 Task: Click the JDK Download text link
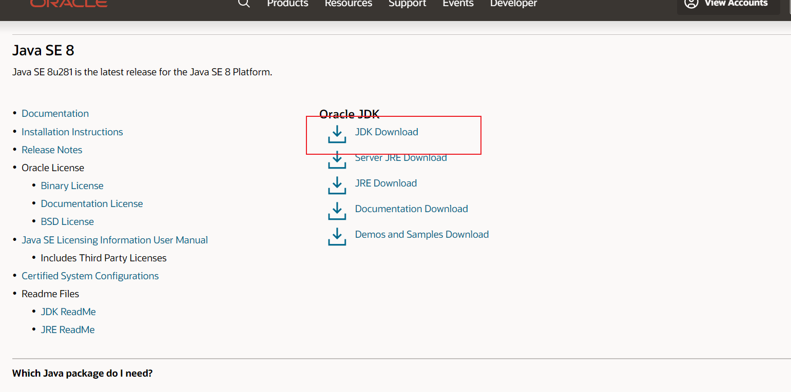pos(387,132)
